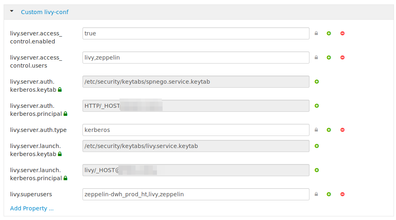Viewport: 396px width, 220px height.
Task: Click green plus icon for livy.server.access_control.enabled
Action: [x=329, y=33]
